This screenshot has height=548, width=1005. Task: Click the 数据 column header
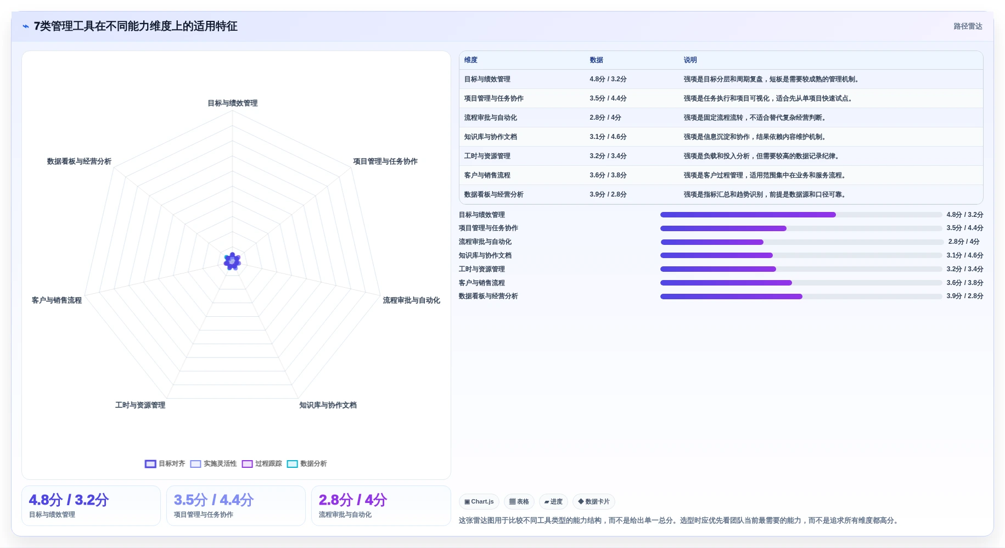597,60
